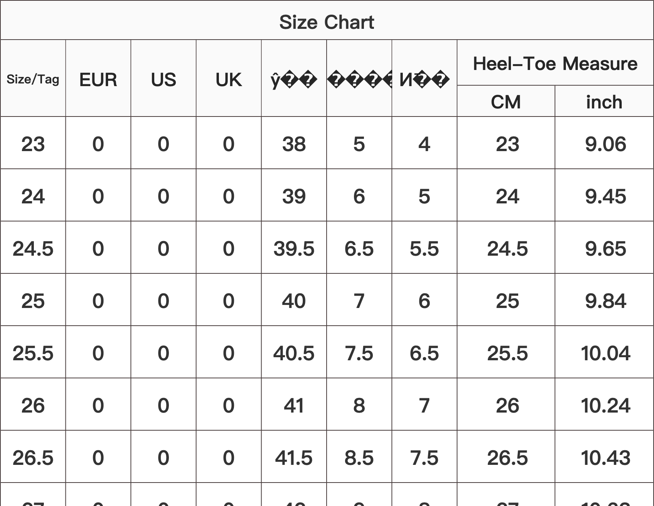
Task: Select the cell showing 41.5
Action: (x=294, y=458)
